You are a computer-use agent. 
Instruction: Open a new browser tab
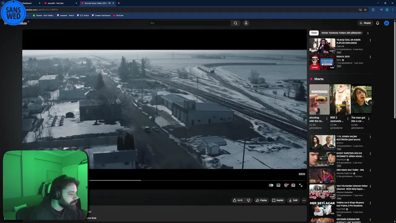pyautogui.click(x=119, y=3)
